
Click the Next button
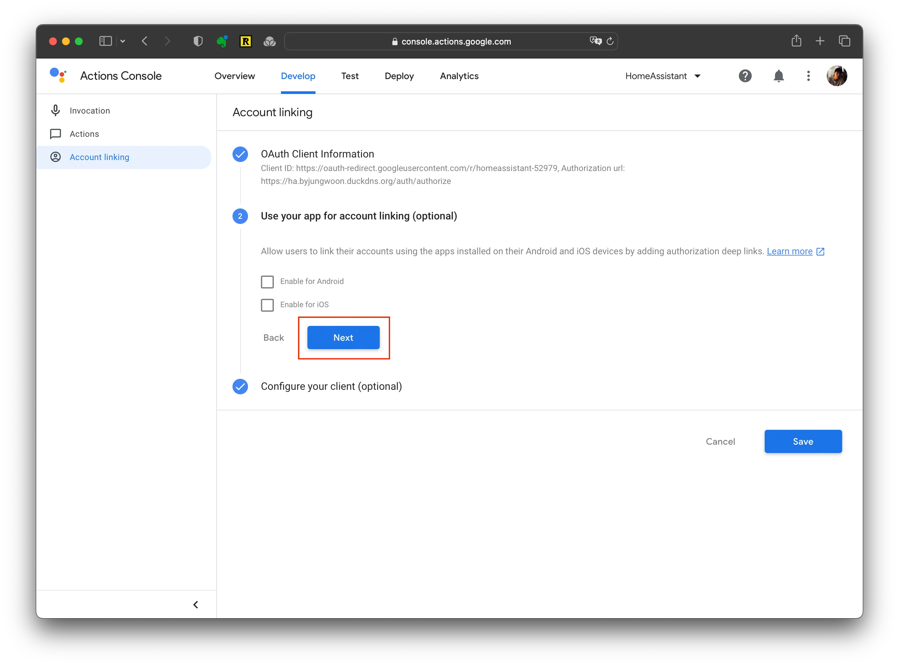tap(343, 338)
